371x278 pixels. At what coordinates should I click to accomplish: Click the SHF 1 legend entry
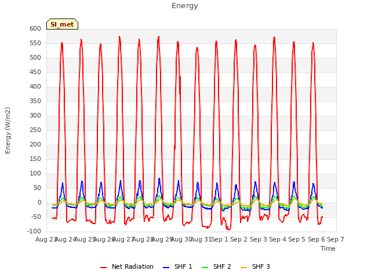pos(177,266)
